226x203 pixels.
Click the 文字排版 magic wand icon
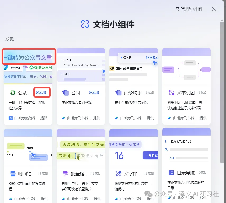(x=118, y=174)
